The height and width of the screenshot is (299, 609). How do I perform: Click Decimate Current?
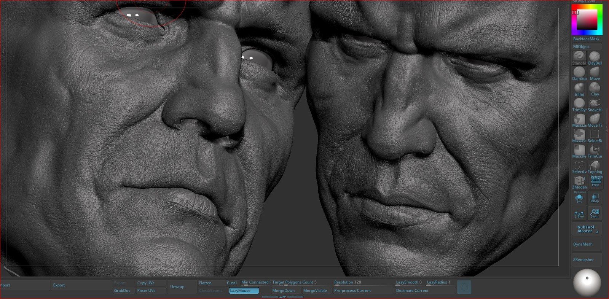click(x=425, y=291)
